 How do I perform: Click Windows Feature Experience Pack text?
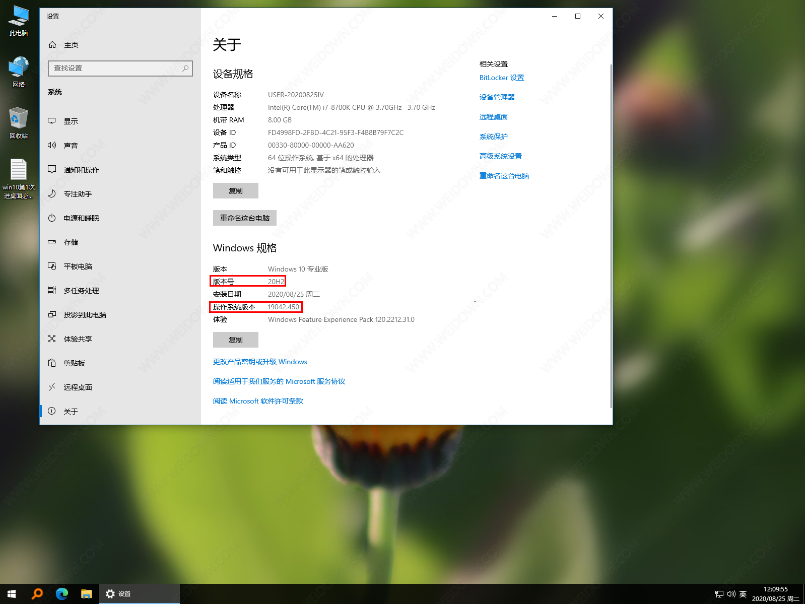pyautogui.click(x=341, y=319)
